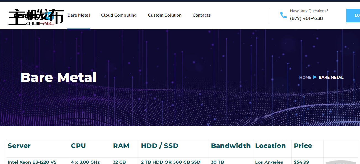Screen dimensions: 360x164
Task: Click the Have Any Questions? text
Action: (309, 11)
